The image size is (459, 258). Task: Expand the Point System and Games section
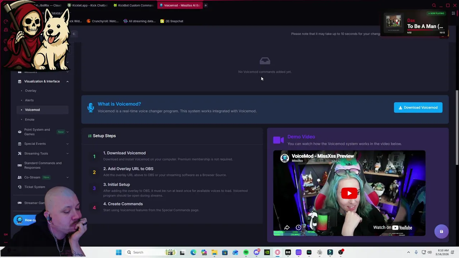[67, 132]
